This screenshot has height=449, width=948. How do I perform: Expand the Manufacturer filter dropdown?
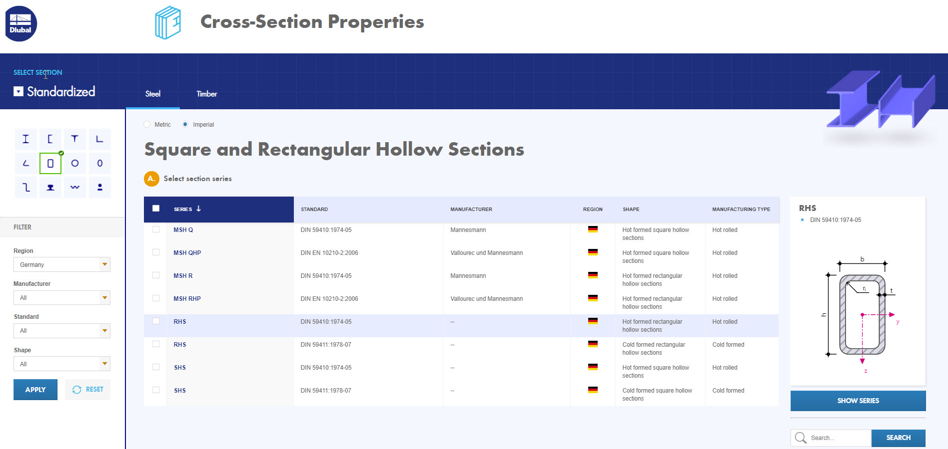[x=61, y=298]
